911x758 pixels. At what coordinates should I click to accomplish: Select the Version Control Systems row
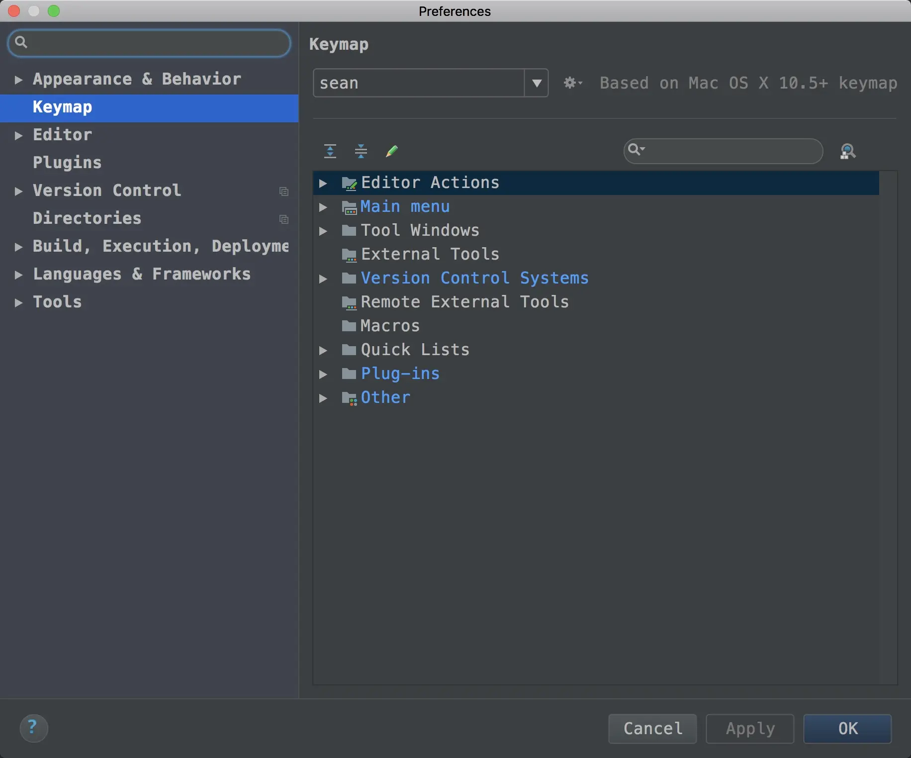[x=596, y=279]
